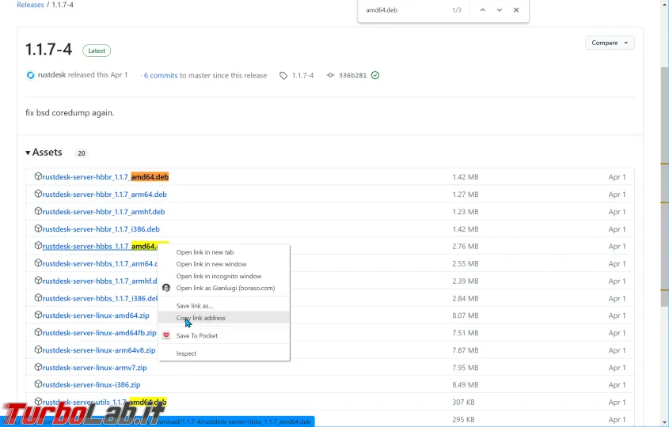The width and height of the screenshot is (669, 427).
Task: Click the previous match arrow in find bar
Action: click(482, 10)
